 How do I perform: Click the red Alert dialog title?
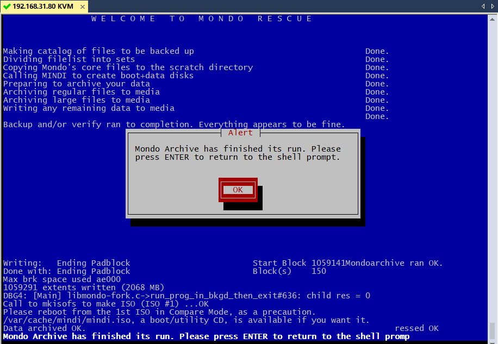(x=240, y=133)
